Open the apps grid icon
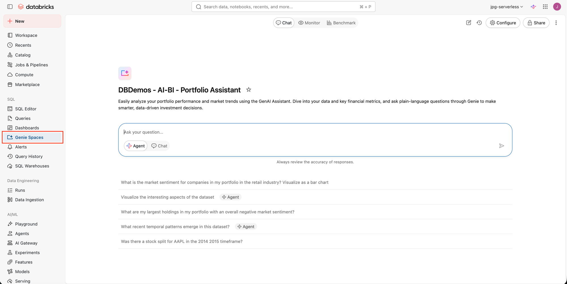The width and height of the screenshot is (567, 284). coord(545,7)
